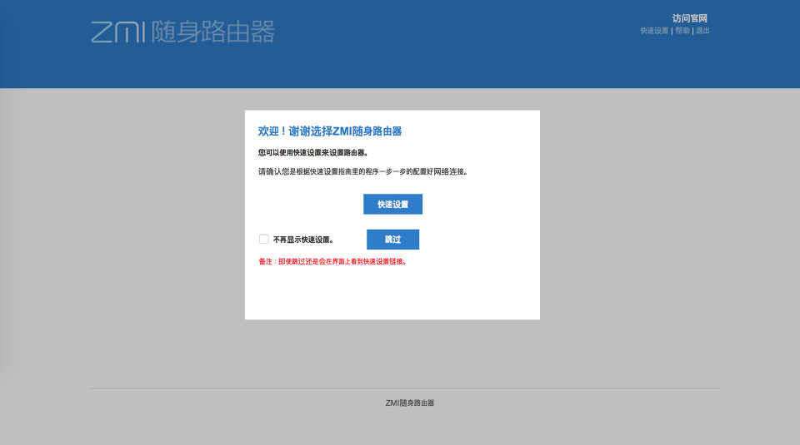Open the 帮助 link in header
Viewport: 800px width, 445px height.
pyautogui.click(x=682, y=31)
